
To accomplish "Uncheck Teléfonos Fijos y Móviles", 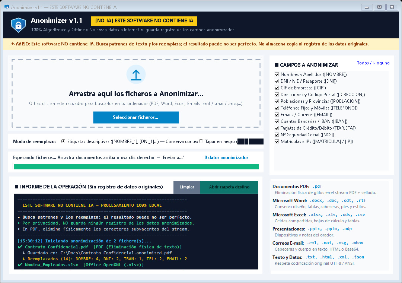I will coord(277,108).
